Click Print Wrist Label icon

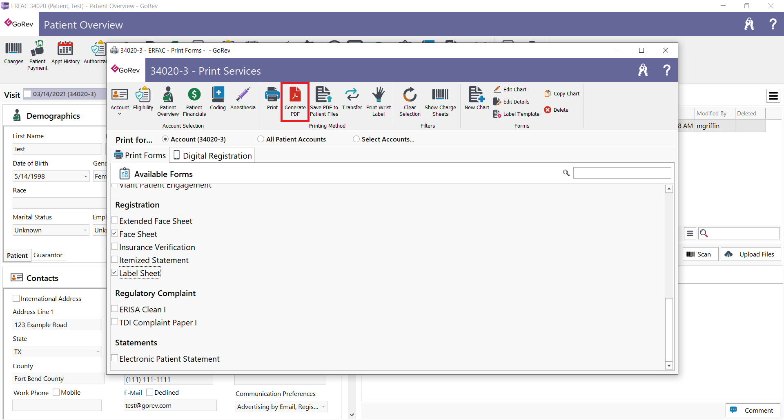[379, 102]
